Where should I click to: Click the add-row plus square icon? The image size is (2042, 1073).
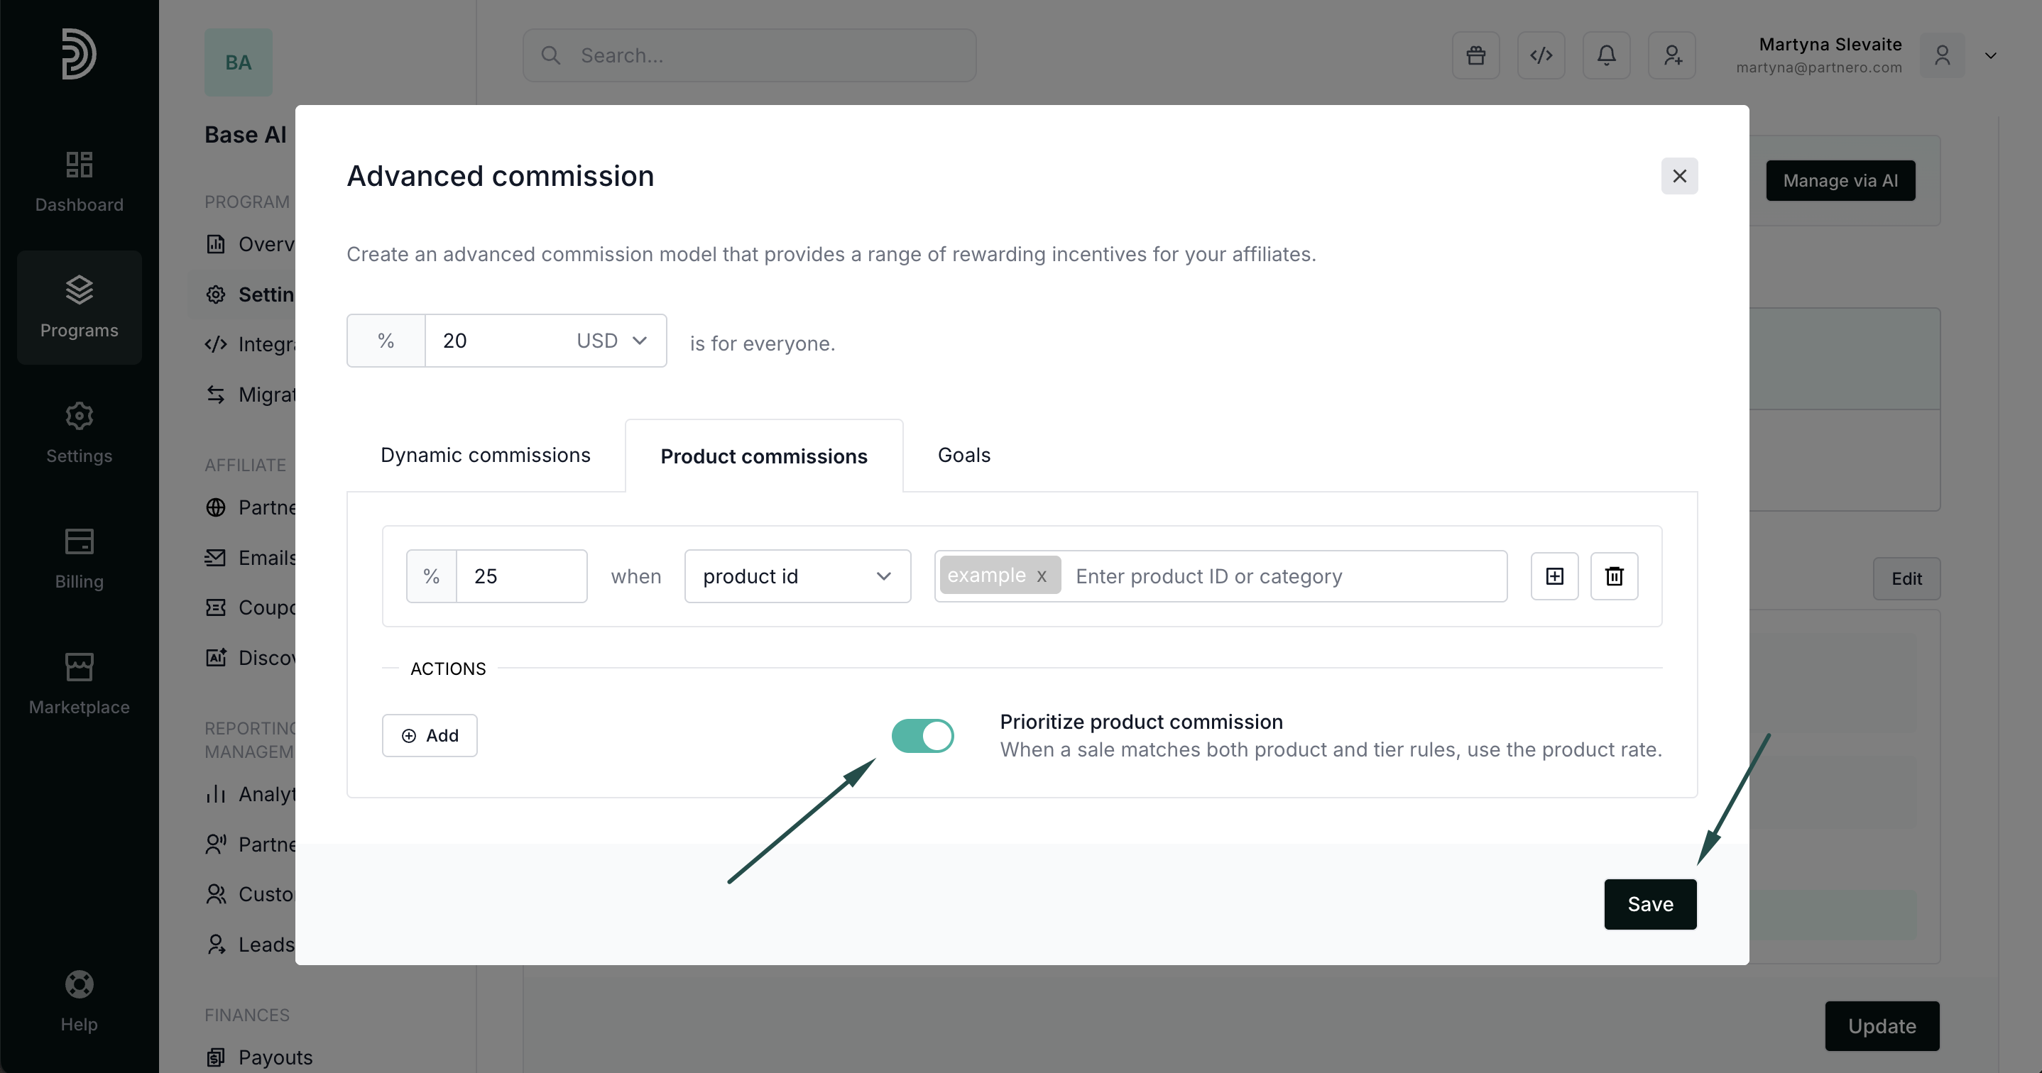coord(1554,576)
